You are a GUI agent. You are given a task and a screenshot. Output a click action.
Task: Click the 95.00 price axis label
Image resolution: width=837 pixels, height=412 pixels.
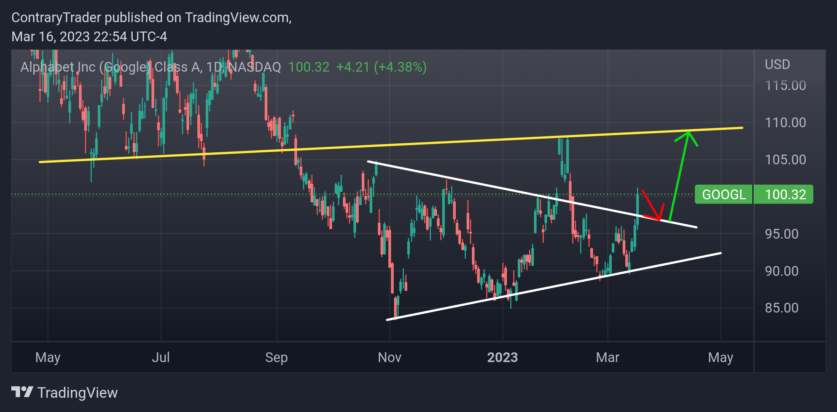781,234
